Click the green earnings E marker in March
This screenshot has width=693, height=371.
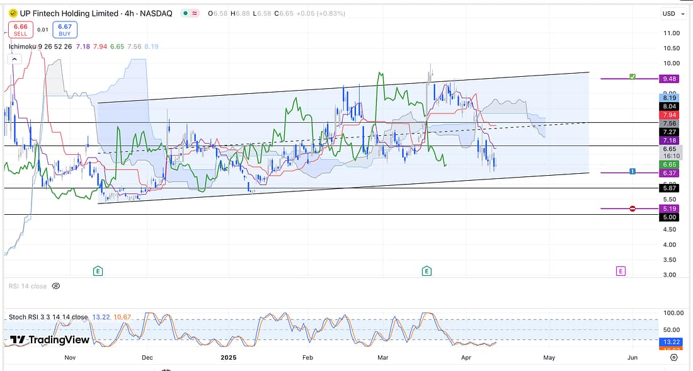pyautogui.click(x=427, y=271)
